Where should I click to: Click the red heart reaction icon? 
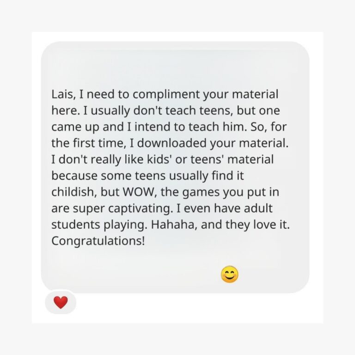pyautogui.click(x=61, y=302)
